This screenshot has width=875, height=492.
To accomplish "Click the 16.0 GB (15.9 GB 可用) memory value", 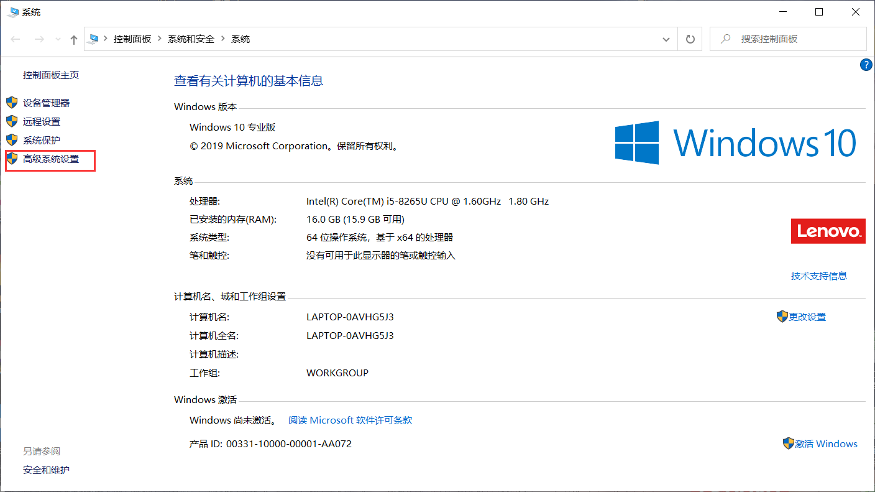I will 355,219.
